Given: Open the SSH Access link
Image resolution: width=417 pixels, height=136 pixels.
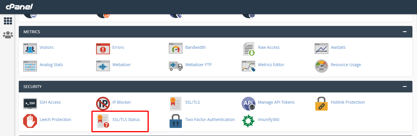Looking at the screenshot, I should pos(50,102).
